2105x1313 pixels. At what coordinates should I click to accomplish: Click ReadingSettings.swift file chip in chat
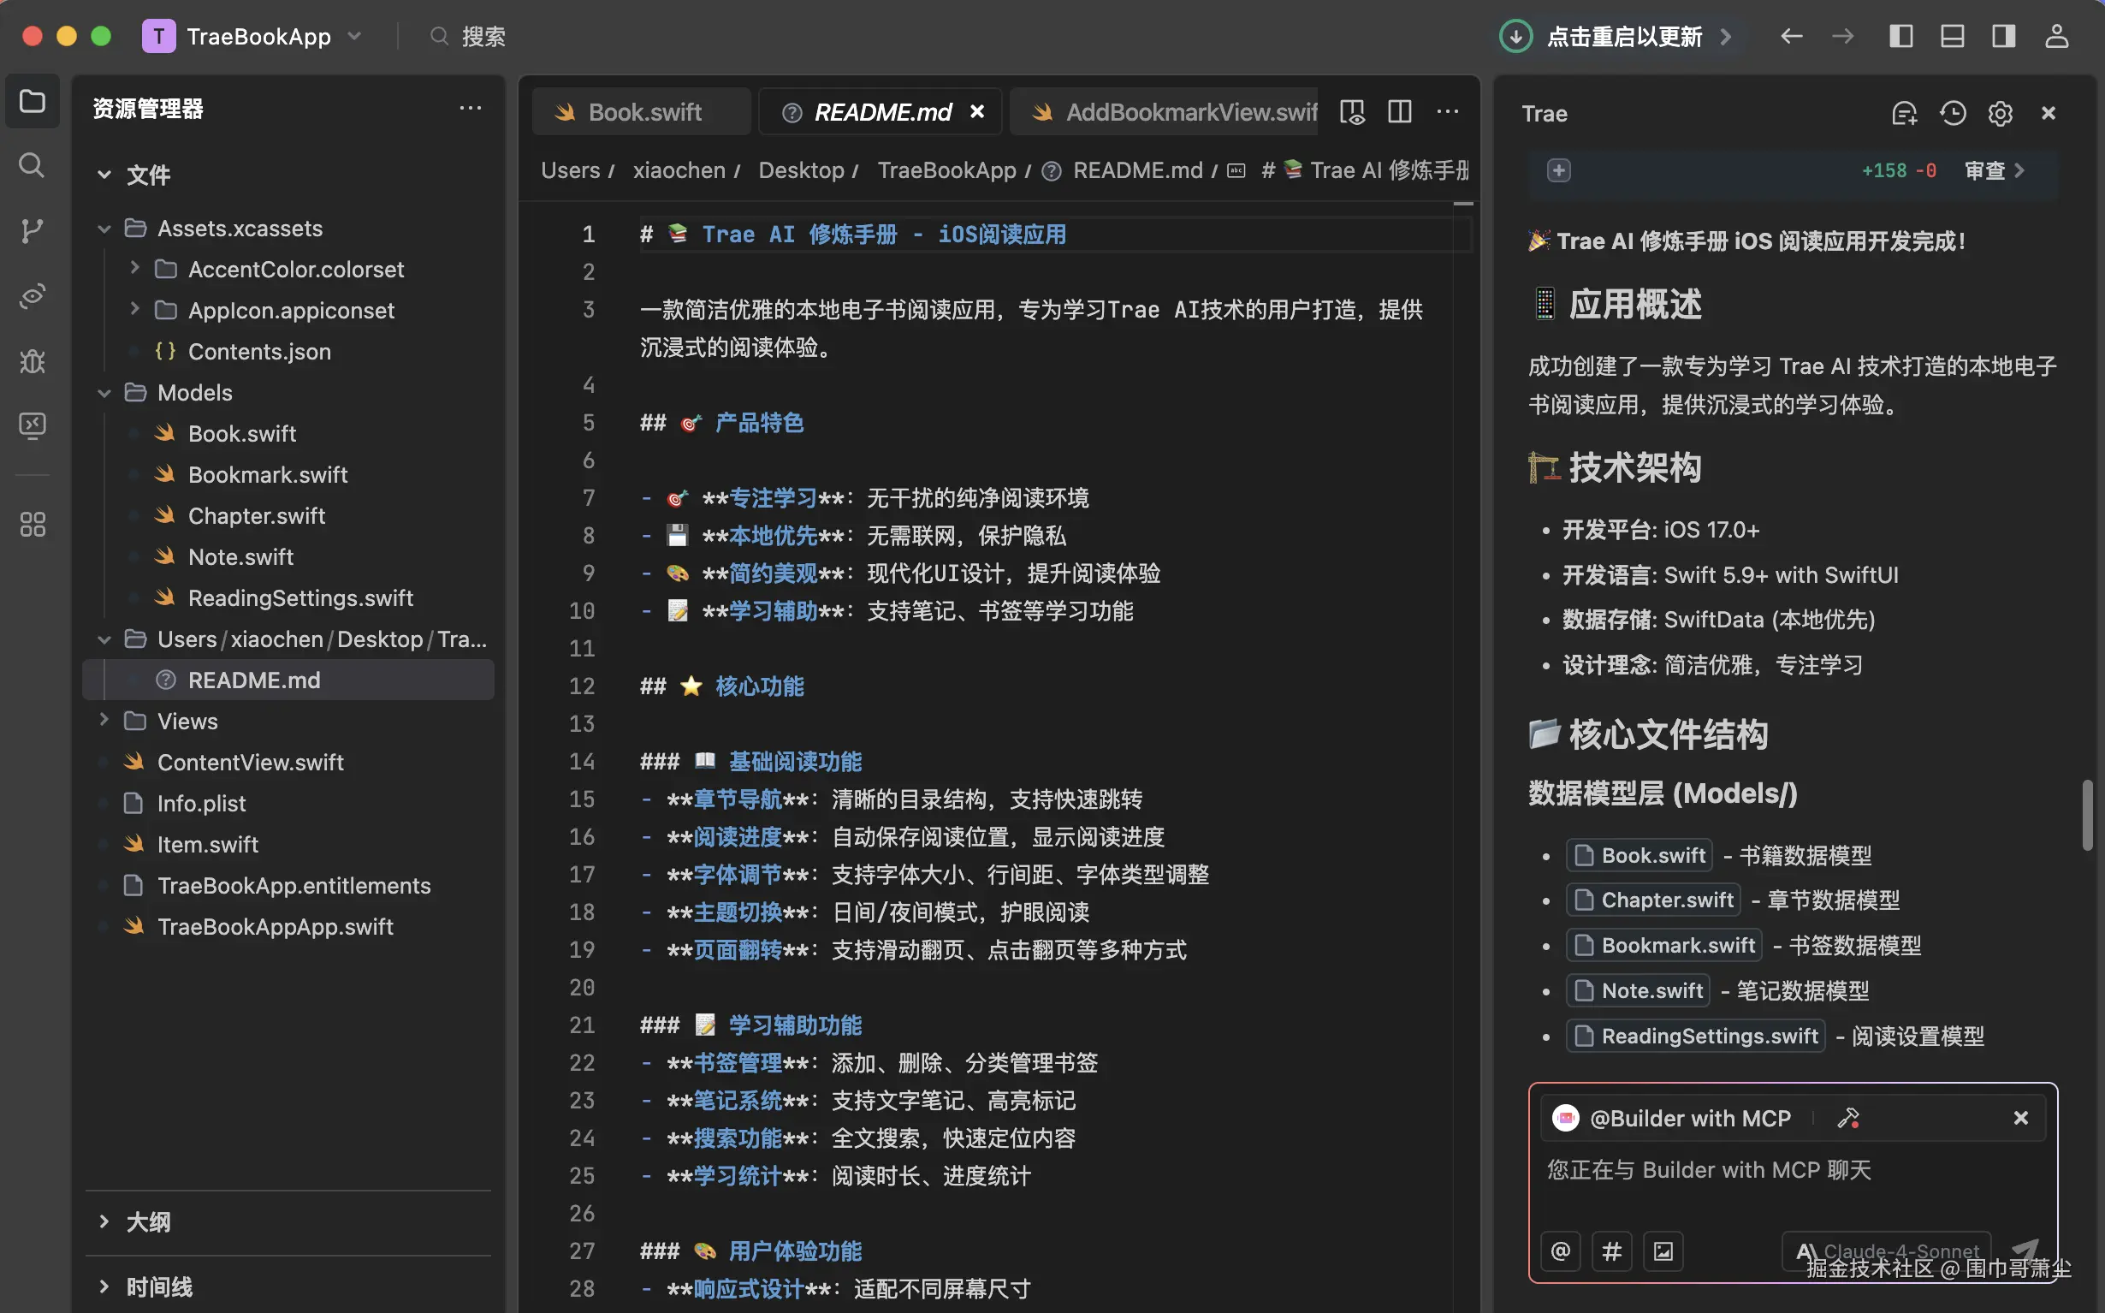[1694, 1036]
